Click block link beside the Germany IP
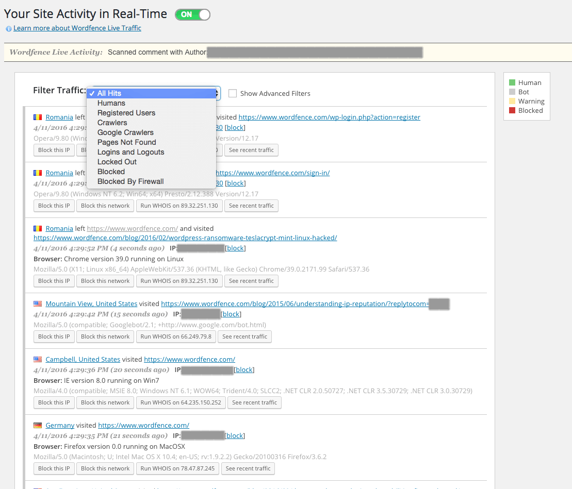The image size is (572, 489). click(235, 435)
